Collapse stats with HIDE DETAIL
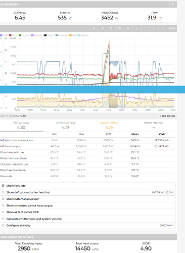Viewport: 185px width, 253px height. point(167,116)
